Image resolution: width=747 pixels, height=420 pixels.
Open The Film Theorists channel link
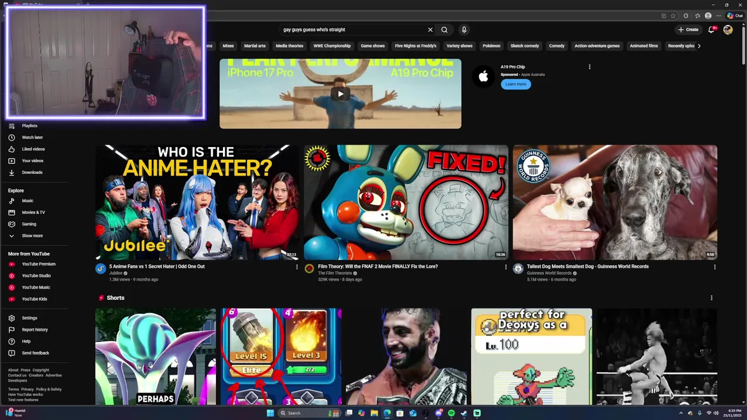tap(335, 273)
